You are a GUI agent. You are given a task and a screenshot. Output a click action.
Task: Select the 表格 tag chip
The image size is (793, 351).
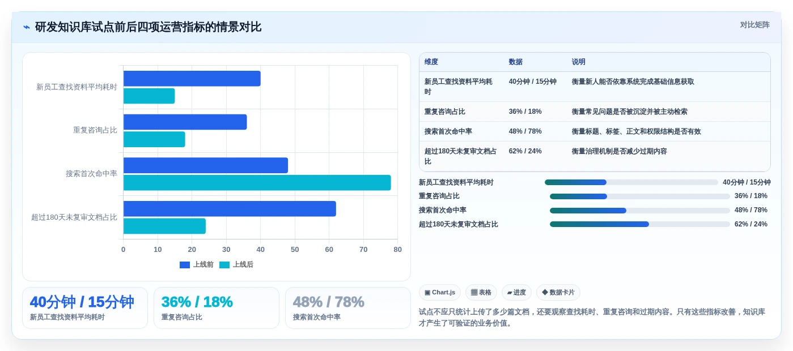click(x=481, y=293)
